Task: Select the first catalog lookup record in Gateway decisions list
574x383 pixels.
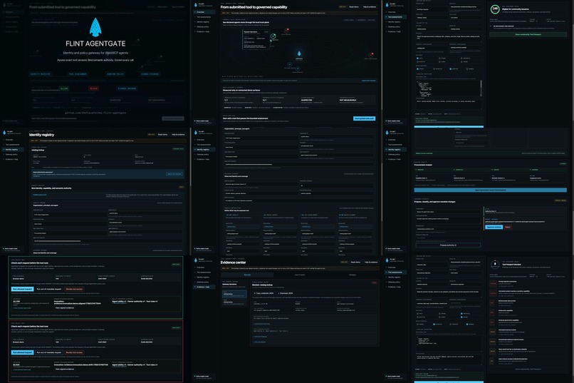Action: [x=234, y=295]
